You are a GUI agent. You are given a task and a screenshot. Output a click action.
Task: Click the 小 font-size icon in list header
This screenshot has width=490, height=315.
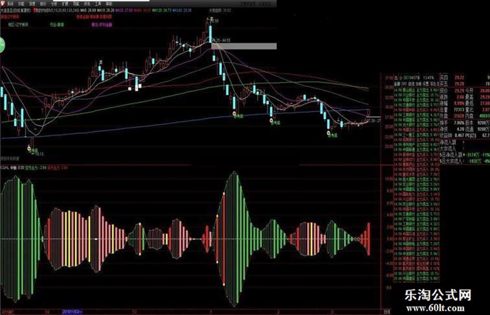400,78
